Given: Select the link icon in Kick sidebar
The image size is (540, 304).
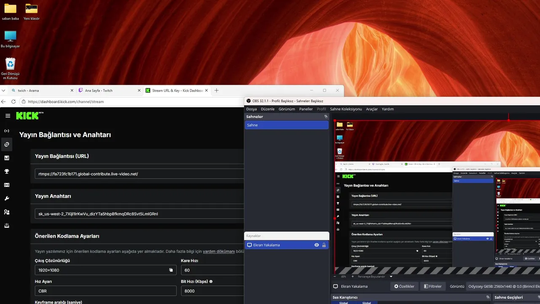Looking at the screenshot, I should pyautogui.click(x=7, y=144).
